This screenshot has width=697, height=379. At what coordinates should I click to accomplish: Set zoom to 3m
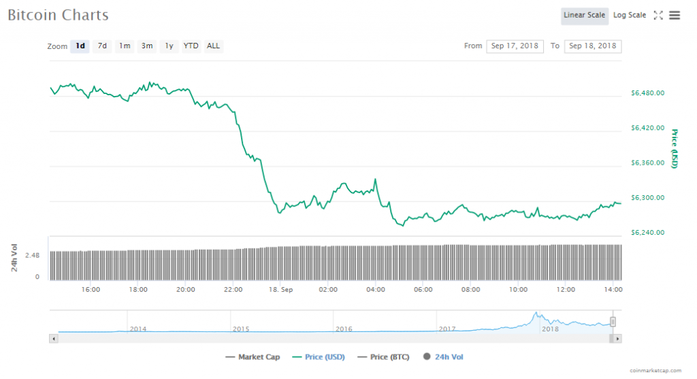(x=147, y=46)
